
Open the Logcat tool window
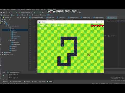click(42, 82)
